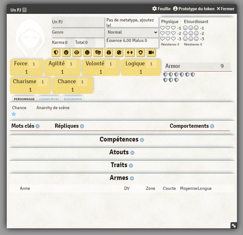Add a new weapon next to Armes
The image size is (243, 235).
(x=132, y=178)
